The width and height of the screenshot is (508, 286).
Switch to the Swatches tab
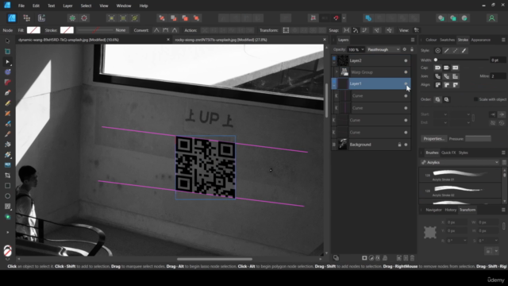pyautogui.click(x=447, y=40)
